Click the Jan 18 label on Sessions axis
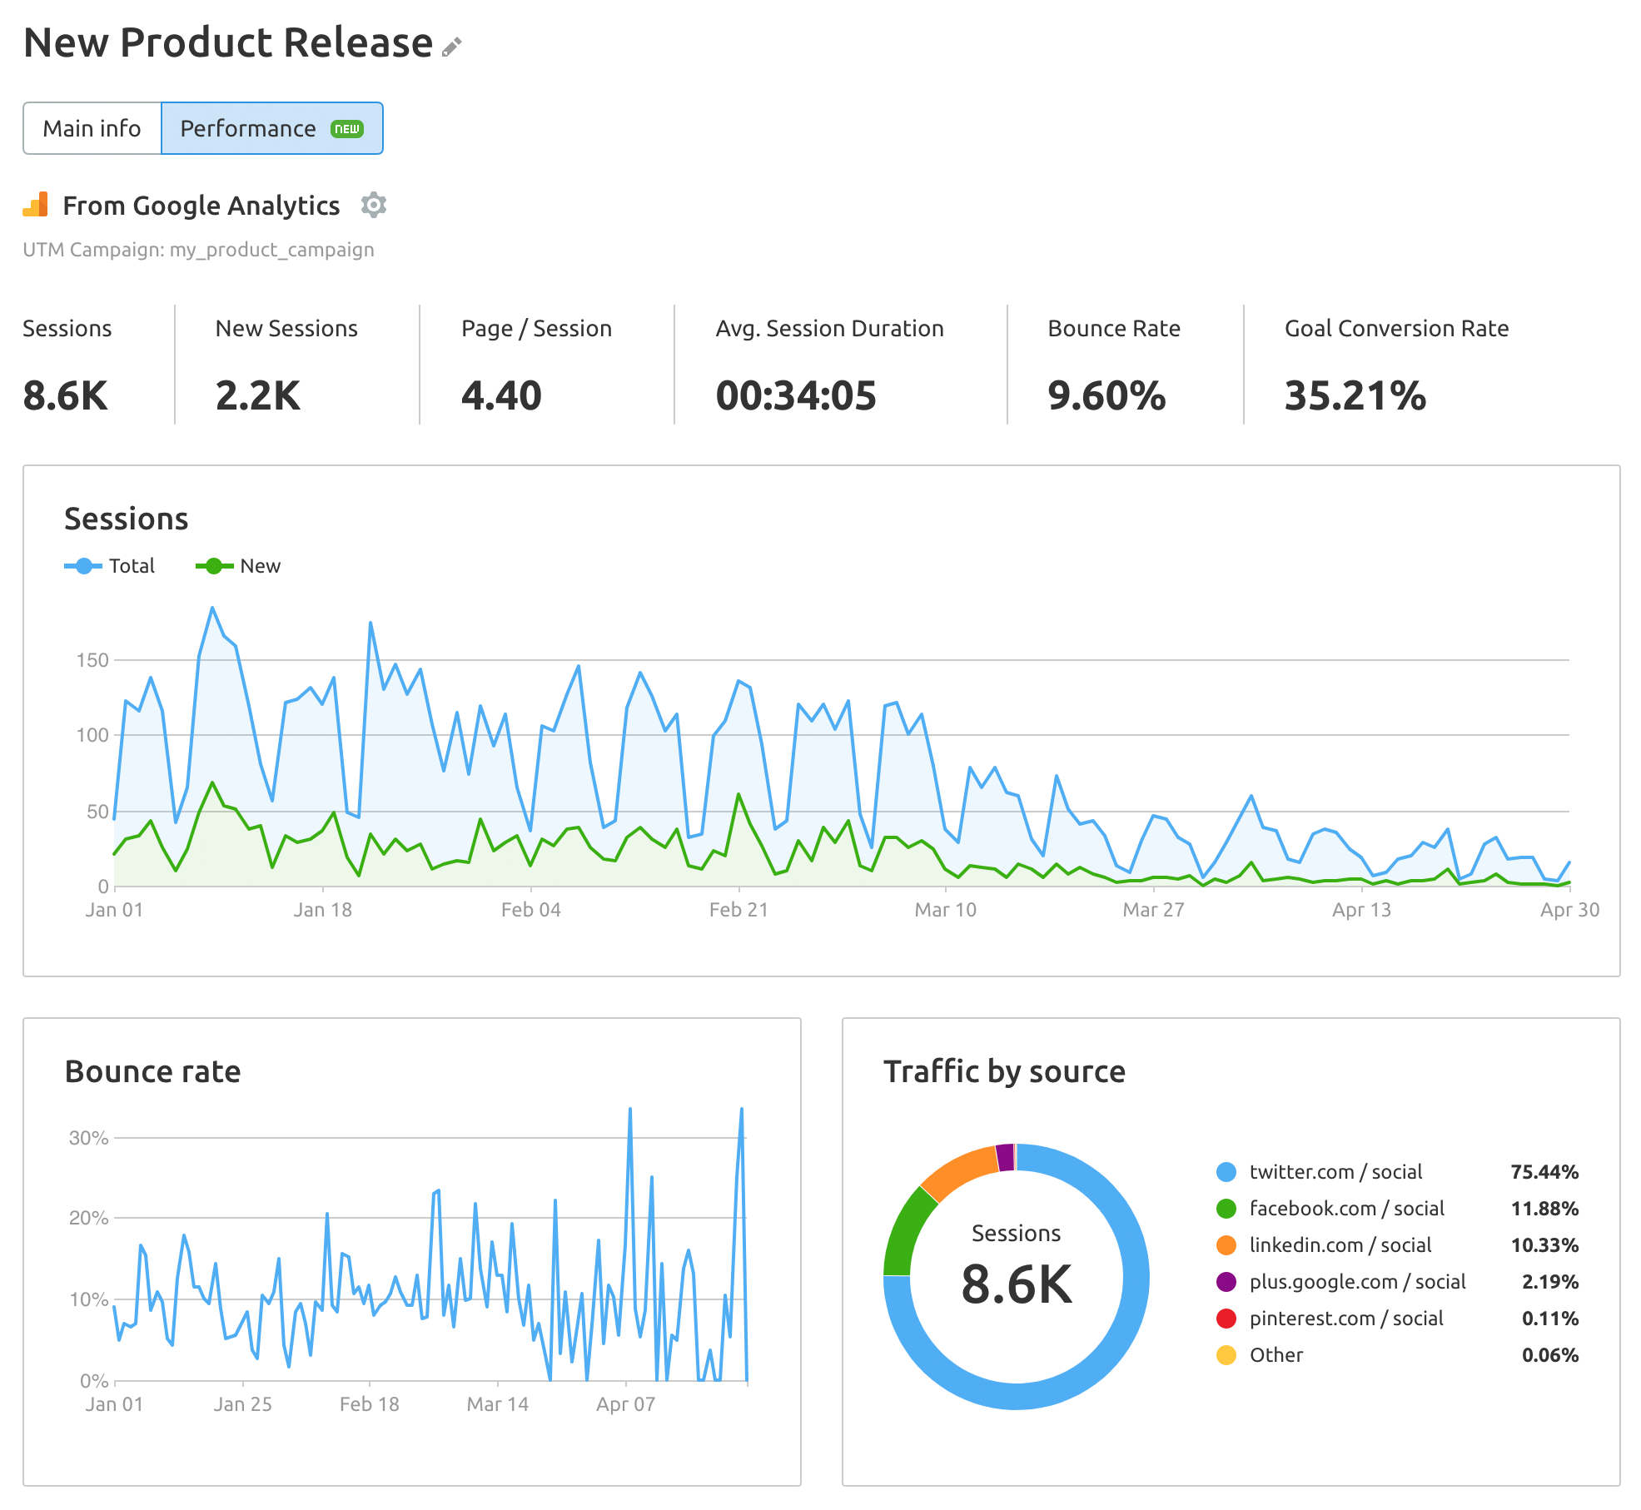This screenshot has height=1510, width=1641. (x=322, y=910)
